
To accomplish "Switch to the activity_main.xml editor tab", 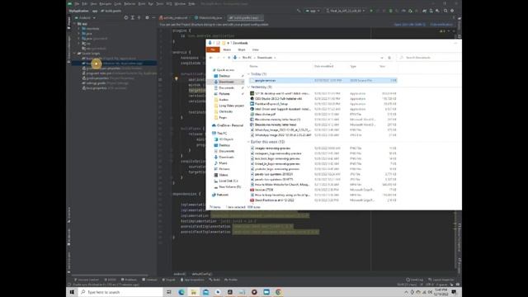I will 174,17.
